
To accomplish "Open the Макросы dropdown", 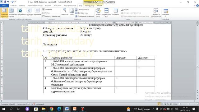I will click(166, 13).
